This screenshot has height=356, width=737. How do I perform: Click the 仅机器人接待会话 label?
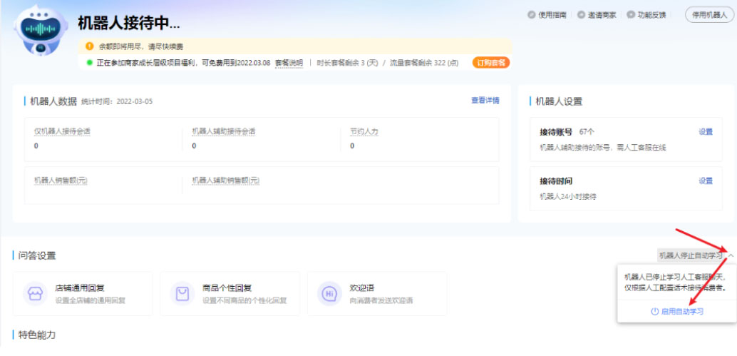coord(62,132)
